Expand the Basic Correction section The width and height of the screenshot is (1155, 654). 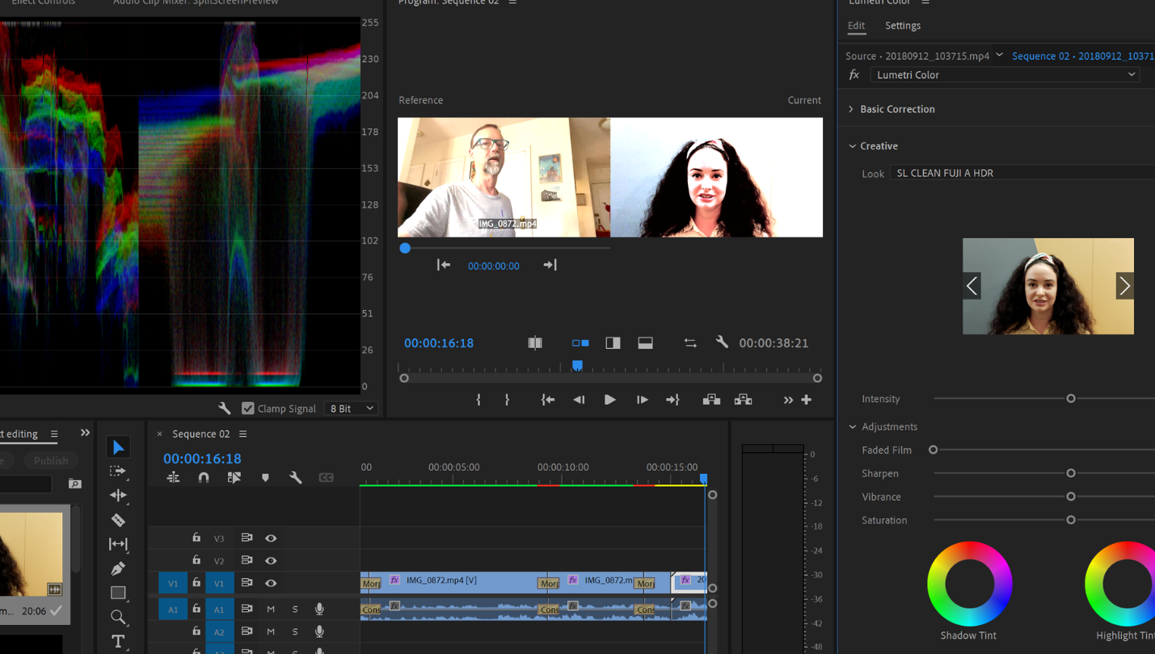click(896, 109)
